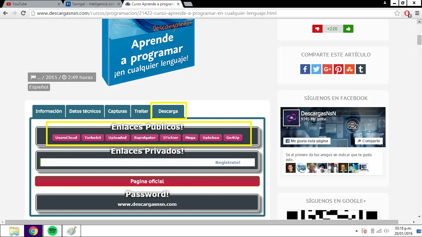Viewport: 422px width, 237px height.
Task: Click the Compartir button in Facebook widget
Action: [369, 141]
